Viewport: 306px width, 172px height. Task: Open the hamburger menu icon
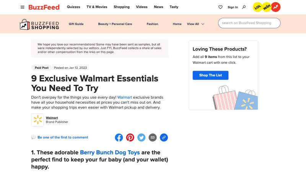point(23,7)
